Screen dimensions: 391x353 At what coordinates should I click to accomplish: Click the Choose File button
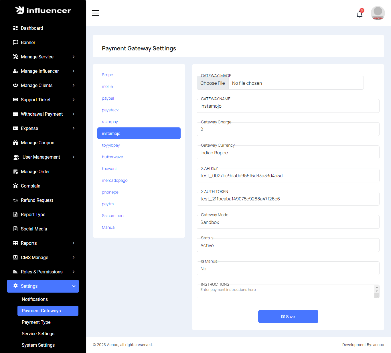point(213,83)
